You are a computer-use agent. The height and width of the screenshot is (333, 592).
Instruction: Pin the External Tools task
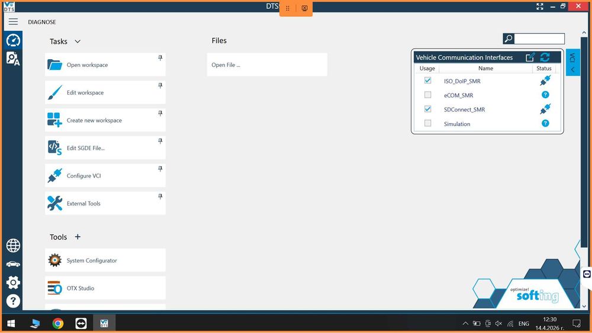tap(160, 196)
